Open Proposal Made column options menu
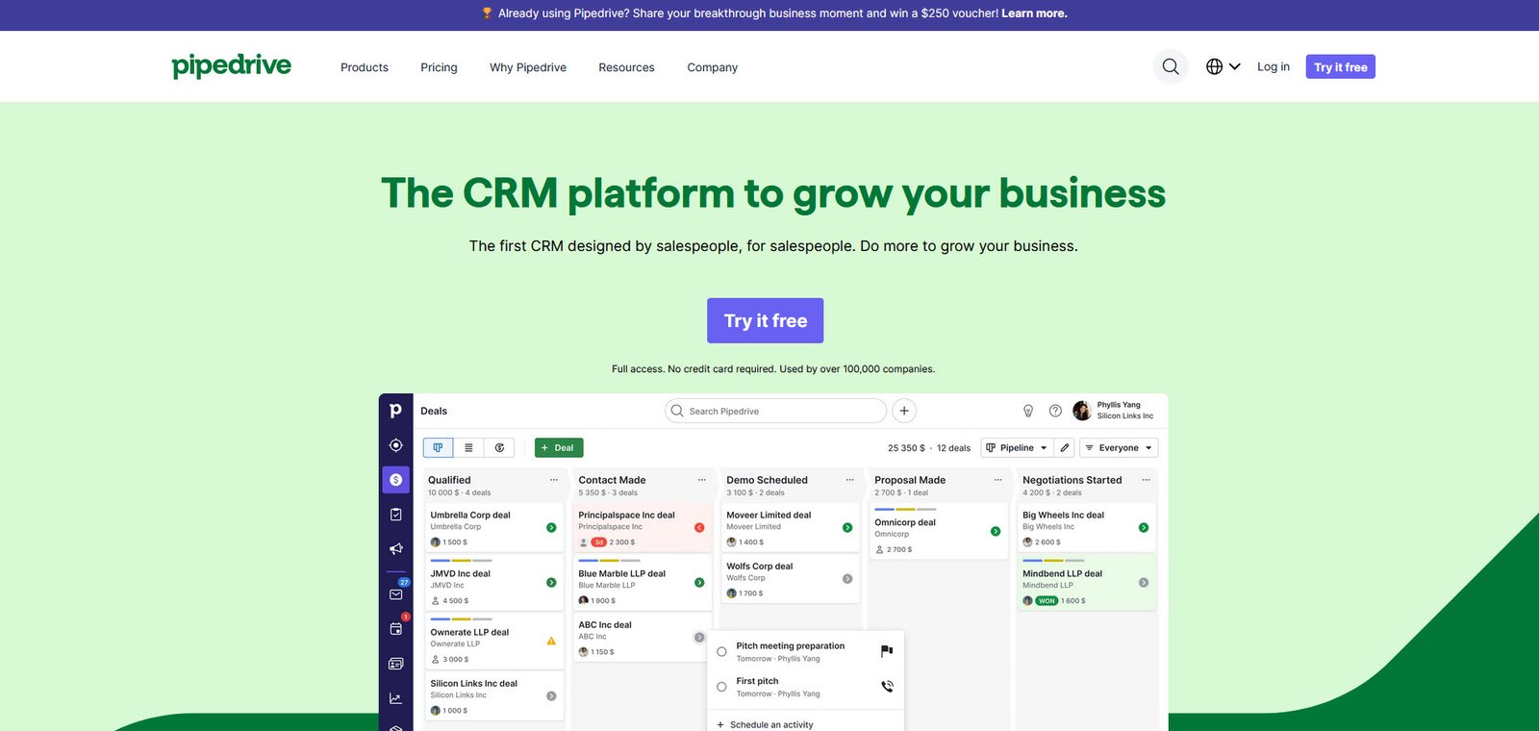 tap(997, 479)
